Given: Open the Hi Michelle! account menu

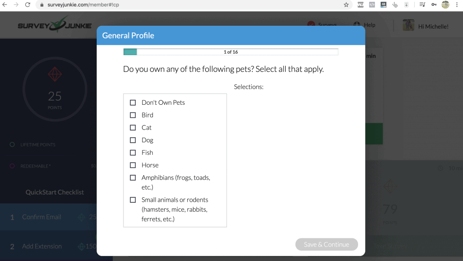Looking at the screenshot, I should (433, 26).
